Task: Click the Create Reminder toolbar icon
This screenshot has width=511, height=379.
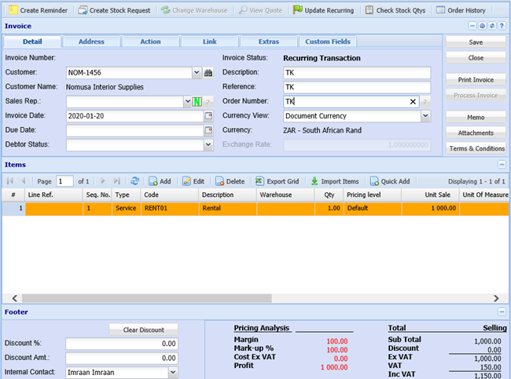Action: 12,10
